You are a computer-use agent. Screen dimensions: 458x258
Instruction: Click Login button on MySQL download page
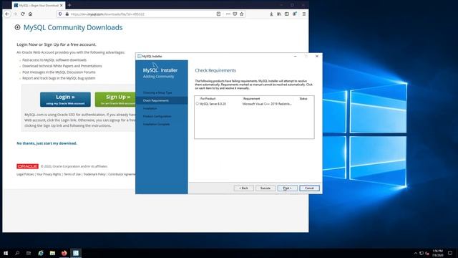tap(65, 99)
